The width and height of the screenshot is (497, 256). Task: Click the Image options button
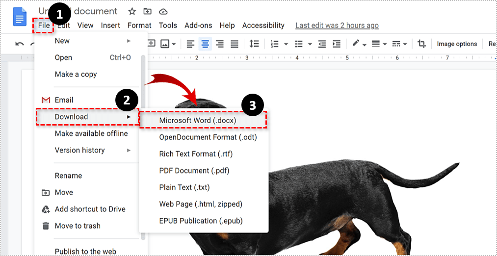457,44
